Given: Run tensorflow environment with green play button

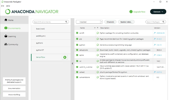Looking at the screenshot, I should tap(65, 57).
